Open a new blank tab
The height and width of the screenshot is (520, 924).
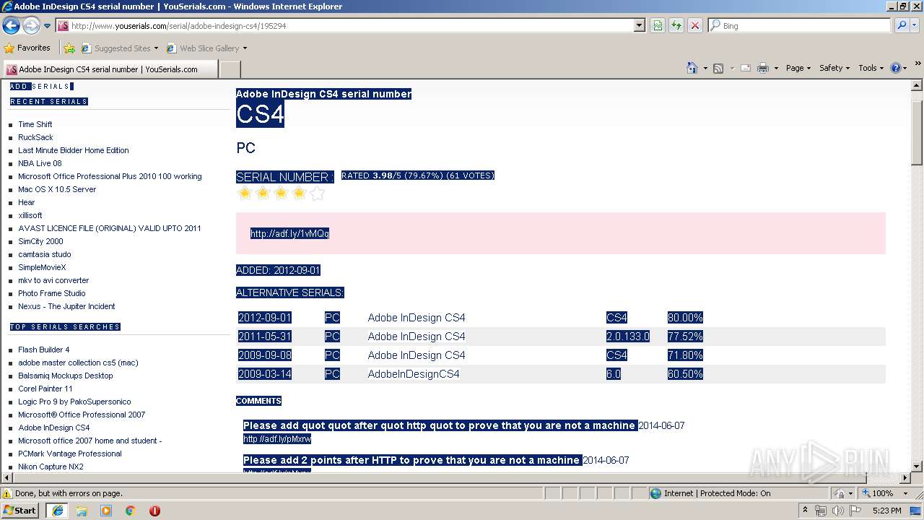230,69
